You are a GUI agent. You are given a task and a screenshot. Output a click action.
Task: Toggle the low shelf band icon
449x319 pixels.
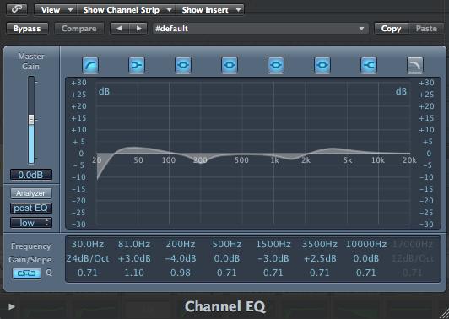pyautogui.click(x=137, y=65)
